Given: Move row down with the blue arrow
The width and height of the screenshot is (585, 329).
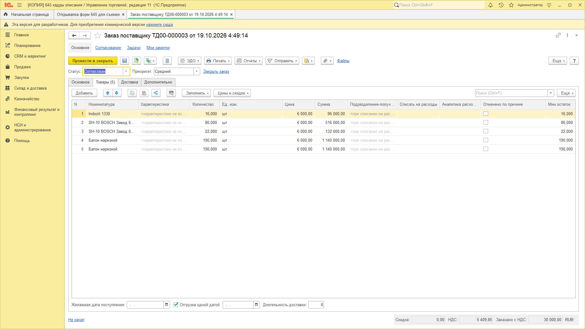Looking at the screenshot, I should (117, 93).
